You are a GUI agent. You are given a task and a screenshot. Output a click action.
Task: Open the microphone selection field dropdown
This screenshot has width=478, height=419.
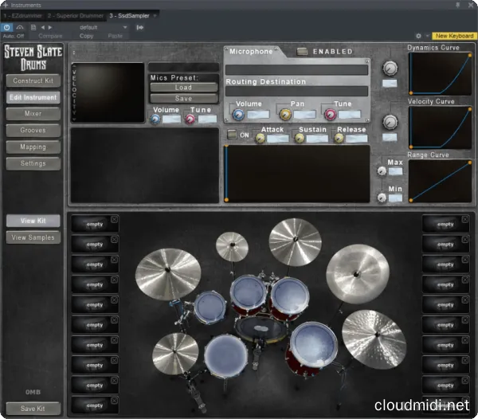[296, 70]
